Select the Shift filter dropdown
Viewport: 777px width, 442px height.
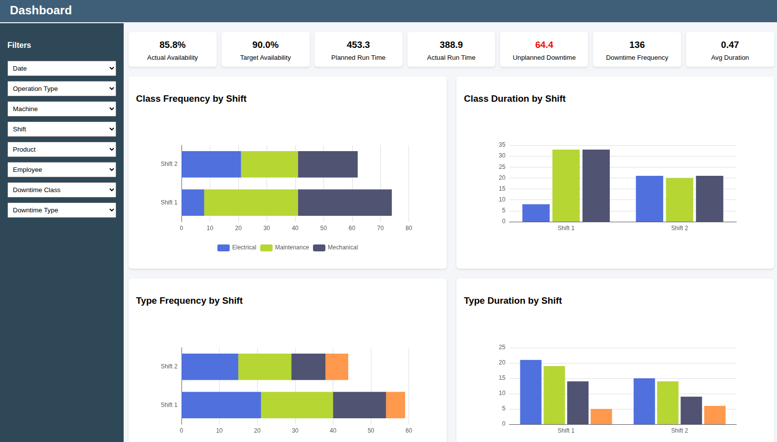pos(62,129)
